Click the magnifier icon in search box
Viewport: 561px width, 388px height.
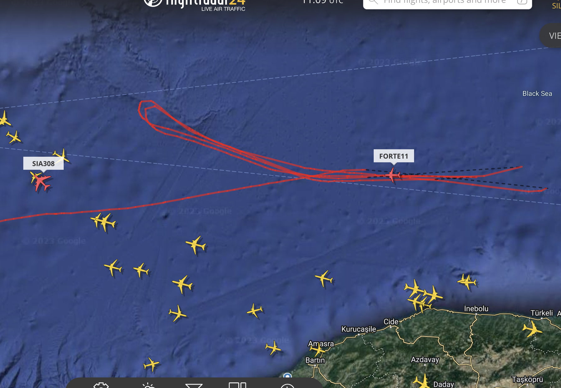coord(373,2)
